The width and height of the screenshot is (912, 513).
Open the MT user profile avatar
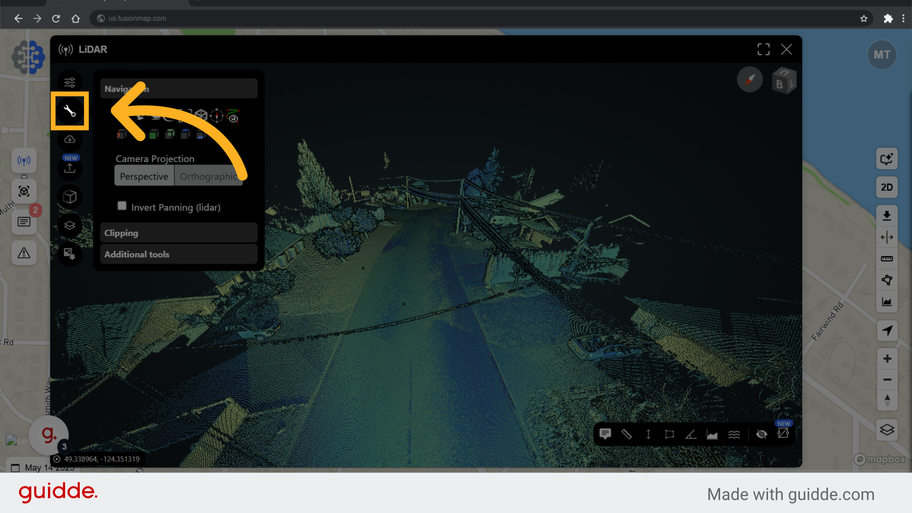coord(882,55)
